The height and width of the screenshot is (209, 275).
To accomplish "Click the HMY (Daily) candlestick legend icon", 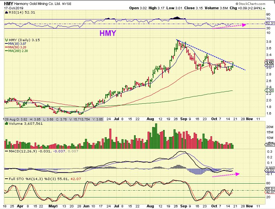I will pos(7,40).
